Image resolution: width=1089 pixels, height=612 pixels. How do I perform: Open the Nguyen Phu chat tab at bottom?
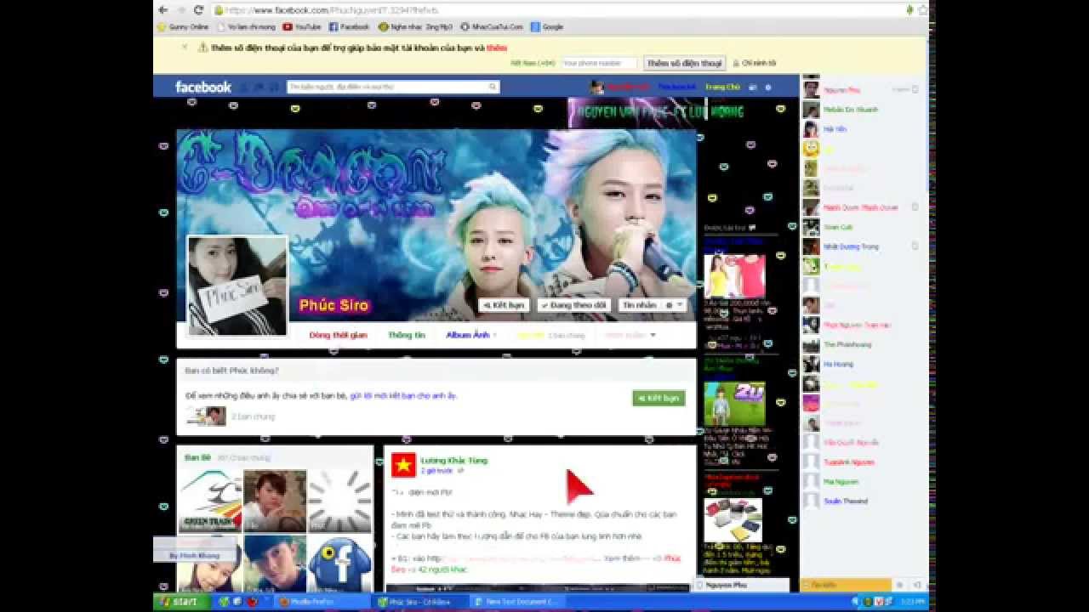click(743, 585)
